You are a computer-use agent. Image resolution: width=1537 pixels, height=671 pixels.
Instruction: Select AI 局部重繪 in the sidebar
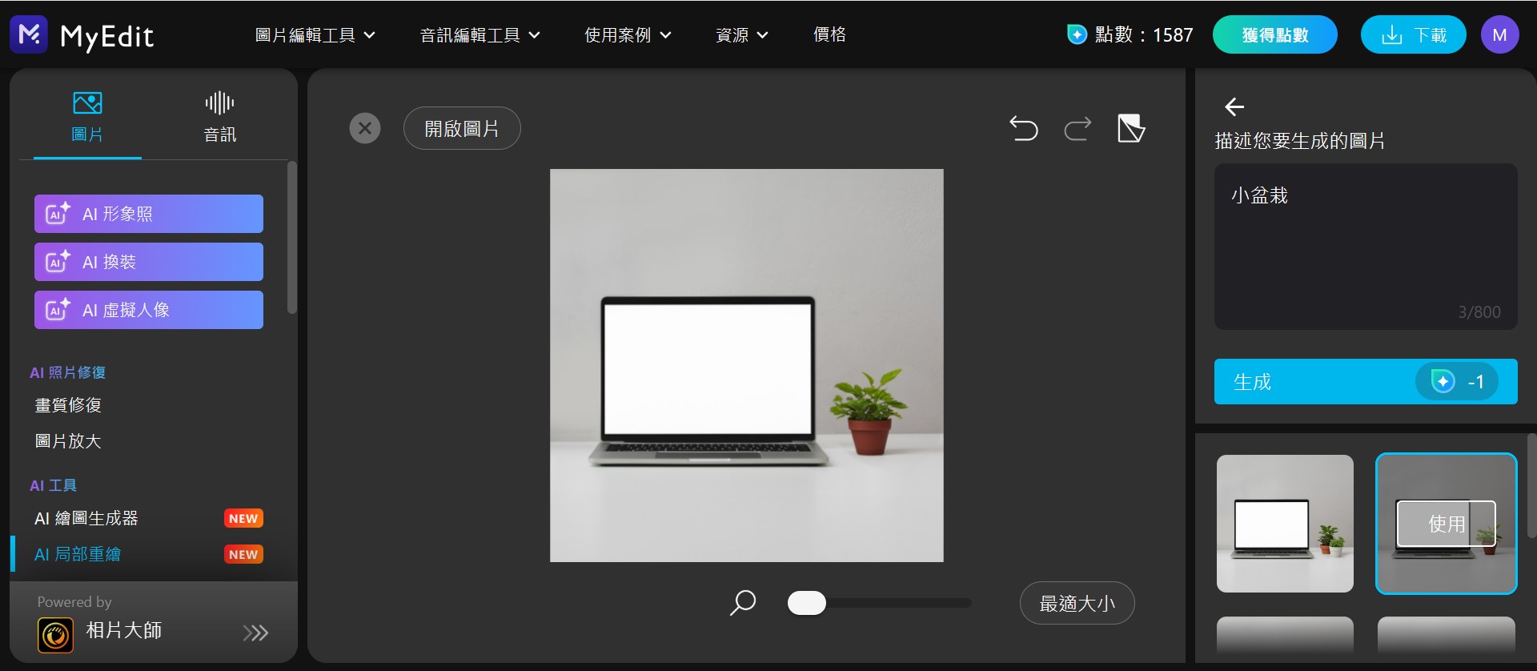pyautogui.click(x=78, y=554)
